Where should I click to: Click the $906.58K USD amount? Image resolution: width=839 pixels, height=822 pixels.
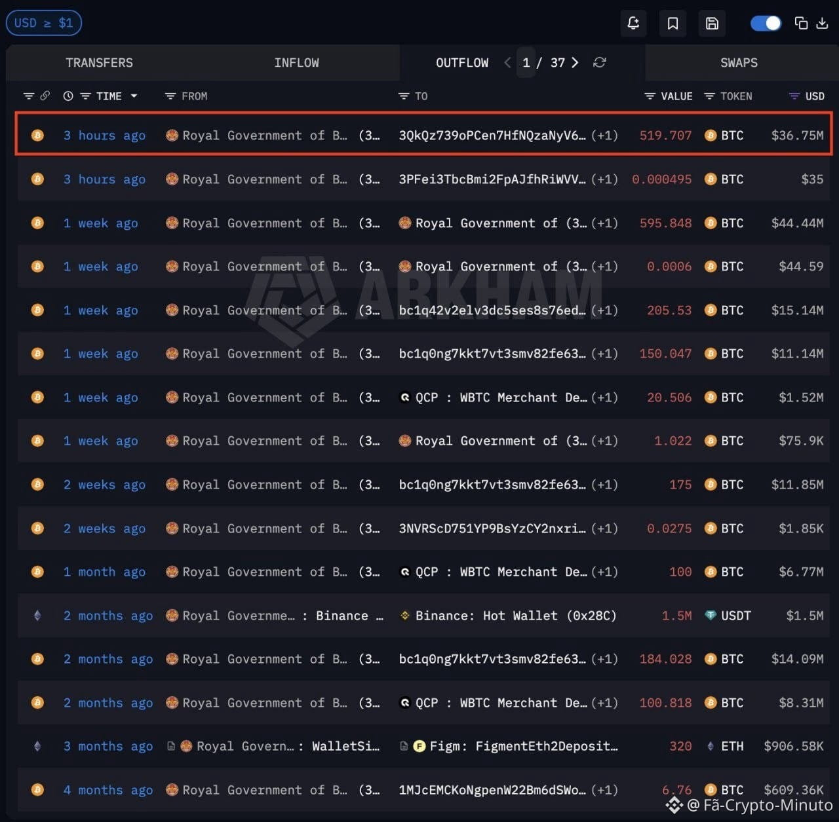click(x=793, y=746)
